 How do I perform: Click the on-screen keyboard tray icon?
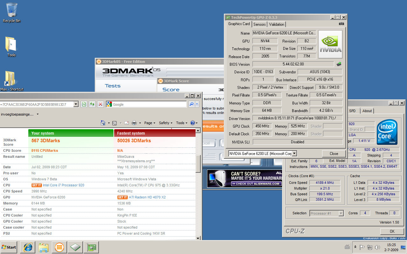coord(347,247)
